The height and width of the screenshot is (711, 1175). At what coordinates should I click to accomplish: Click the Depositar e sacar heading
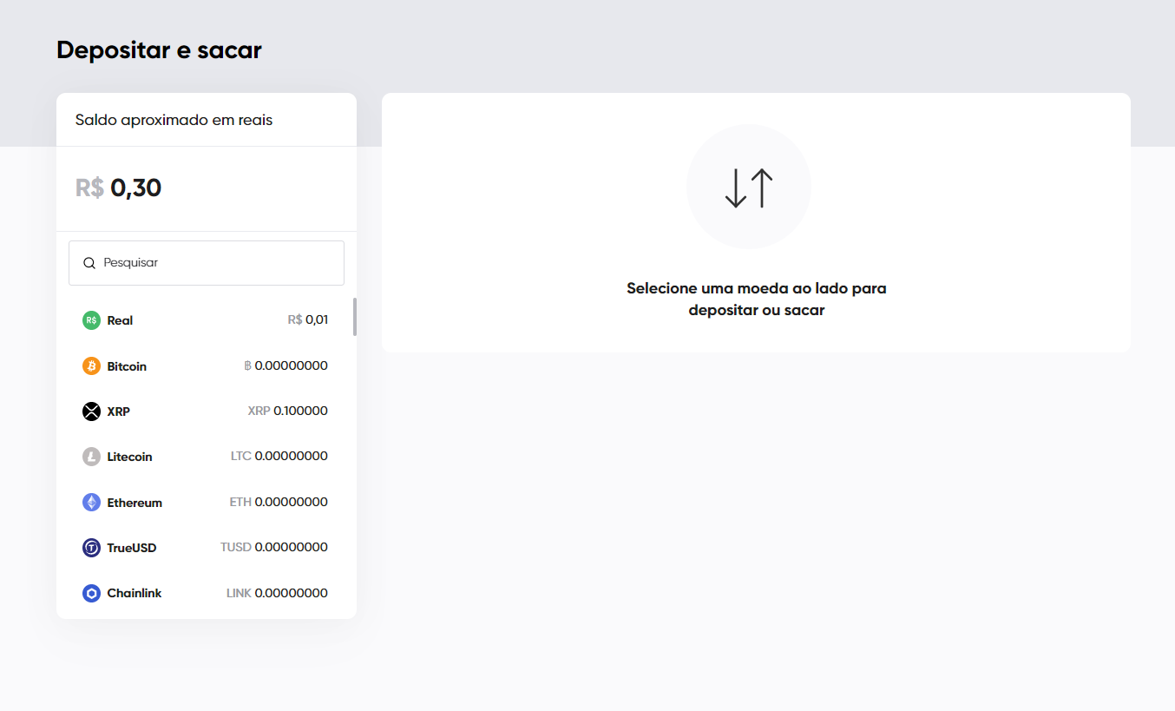click(159, 50)
